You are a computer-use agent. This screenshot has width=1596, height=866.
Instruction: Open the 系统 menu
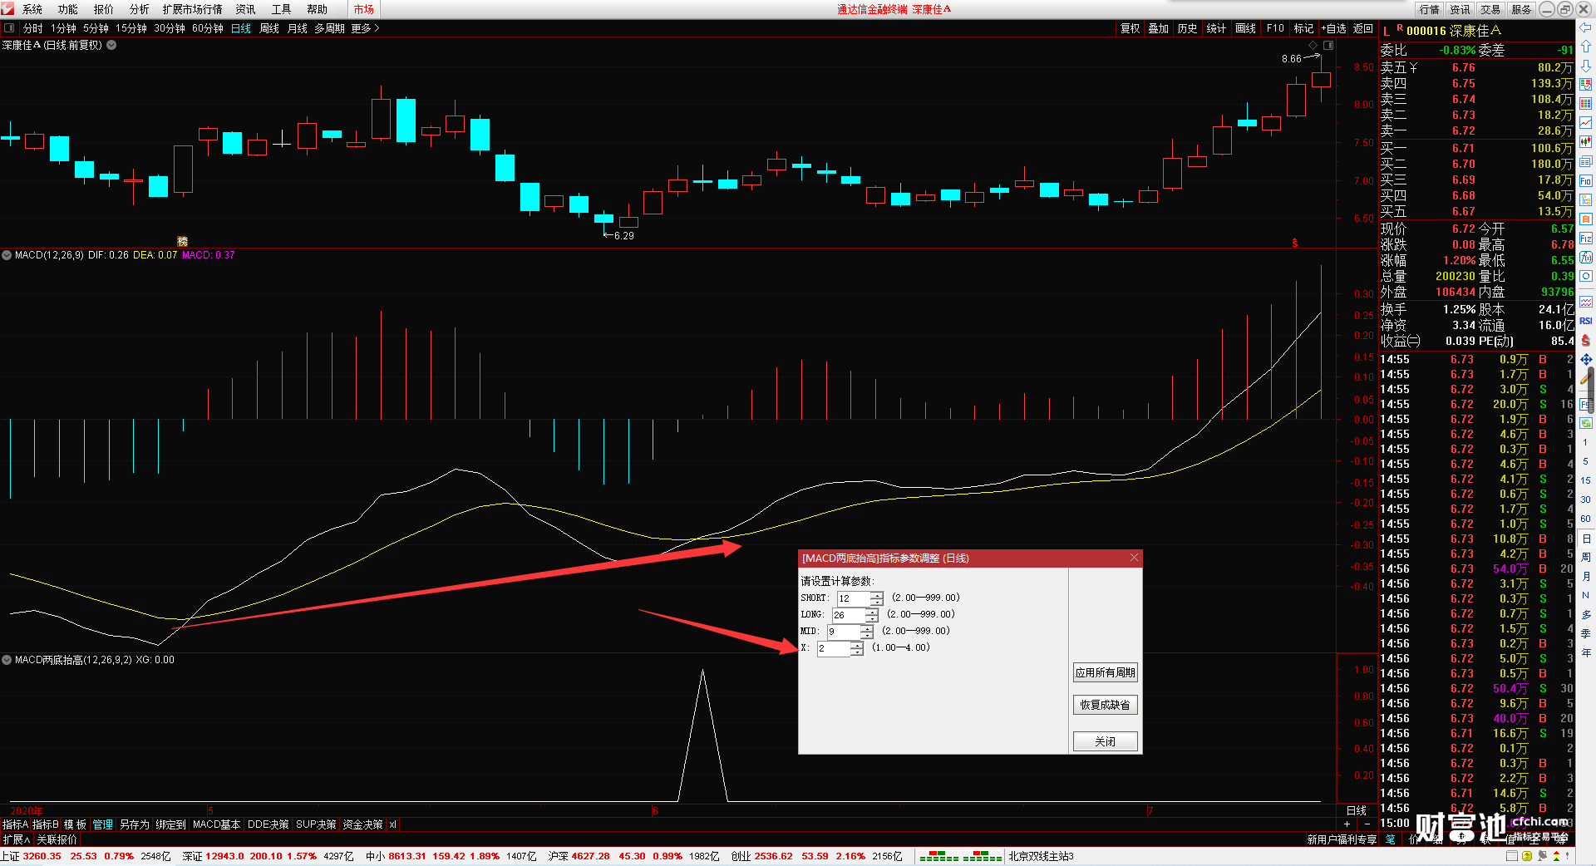[32, 9]
